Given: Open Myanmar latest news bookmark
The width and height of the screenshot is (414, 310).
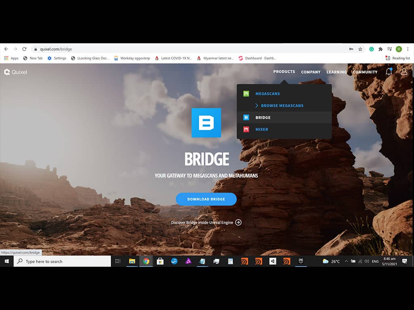Looking at the screenshot, I should (215, 58).
